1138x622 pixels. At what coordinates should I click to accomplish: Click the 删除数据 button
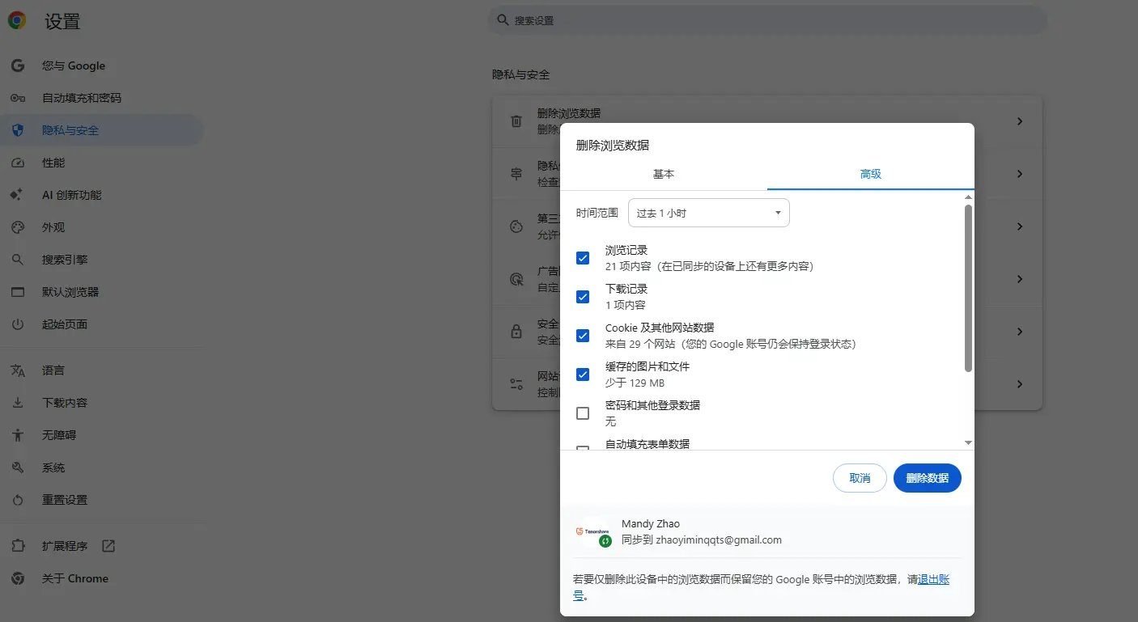(x=927, y=478)
